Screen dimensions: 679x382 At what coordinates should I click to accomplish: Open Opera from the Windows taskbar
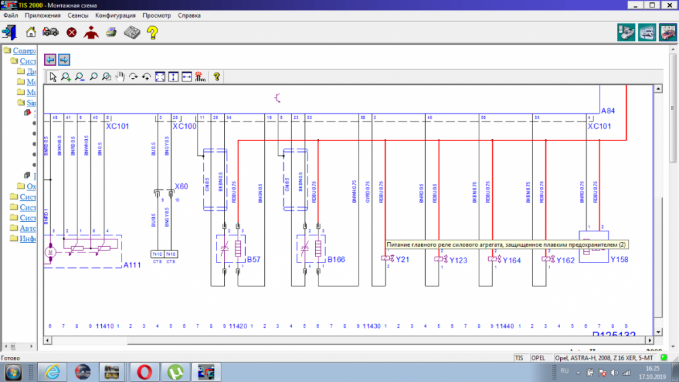(x=144, y=372)
